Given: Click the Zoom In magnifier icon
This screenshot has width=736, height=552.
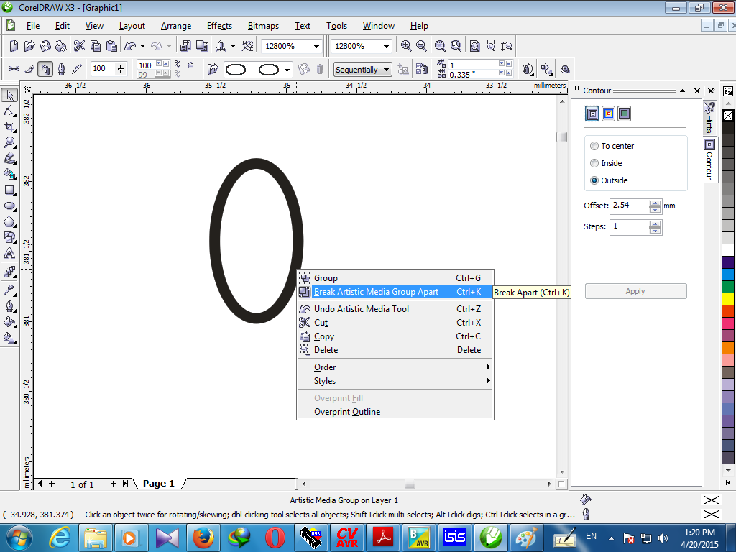Looking at the screenshot, I should click(406, 46).
